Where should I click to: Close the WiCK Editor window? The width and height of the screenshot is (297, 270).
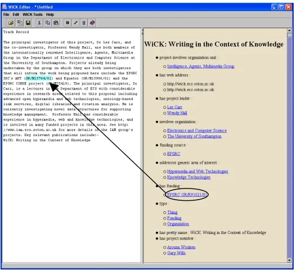[x=289, y=7]
